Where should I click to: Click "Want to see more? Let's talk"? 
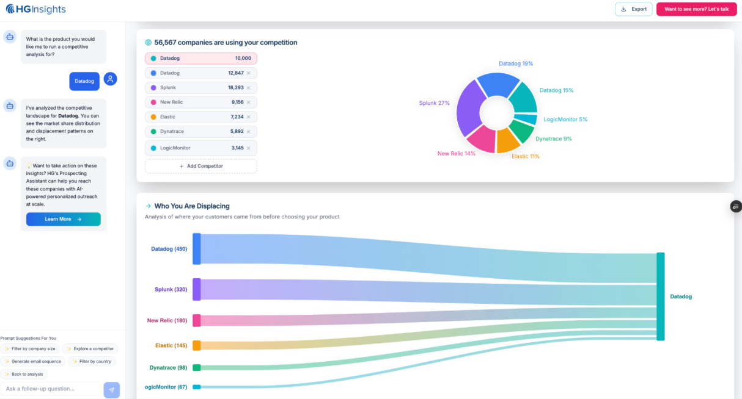[696, 9]
